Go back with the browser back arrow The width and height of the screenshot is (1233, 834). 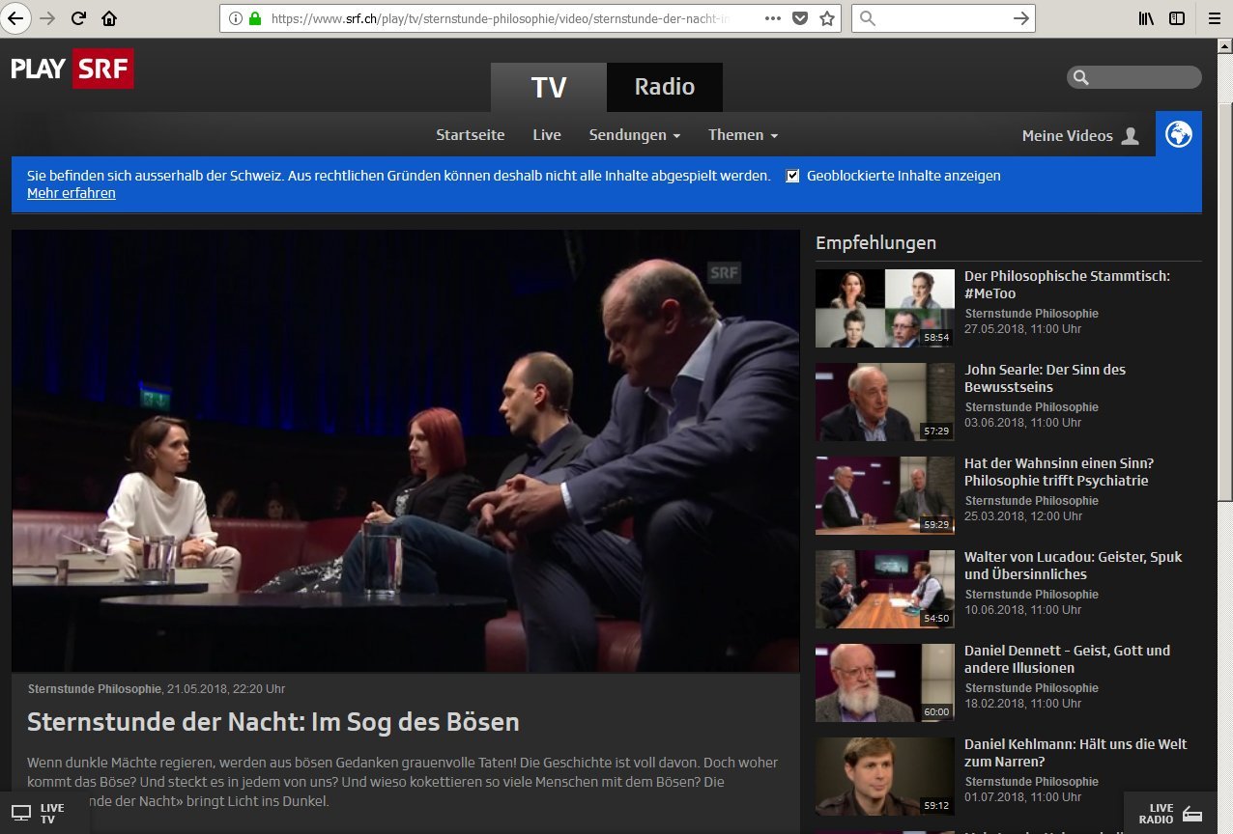(17, 18)
